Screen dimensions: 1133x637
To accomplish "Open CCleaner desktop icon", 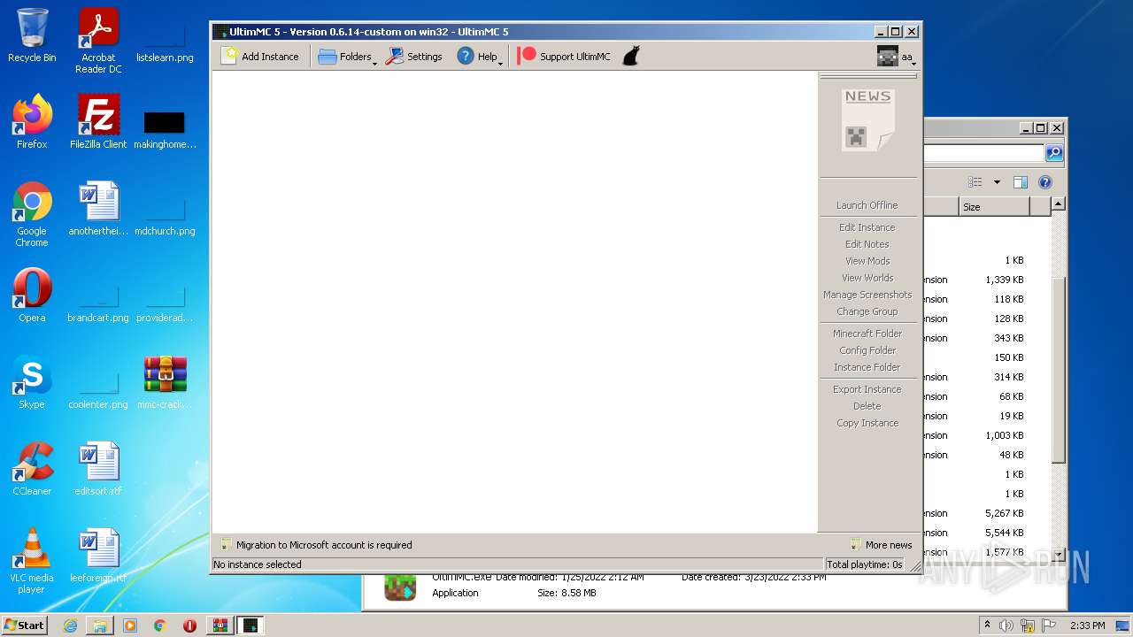I will (32, 469).
